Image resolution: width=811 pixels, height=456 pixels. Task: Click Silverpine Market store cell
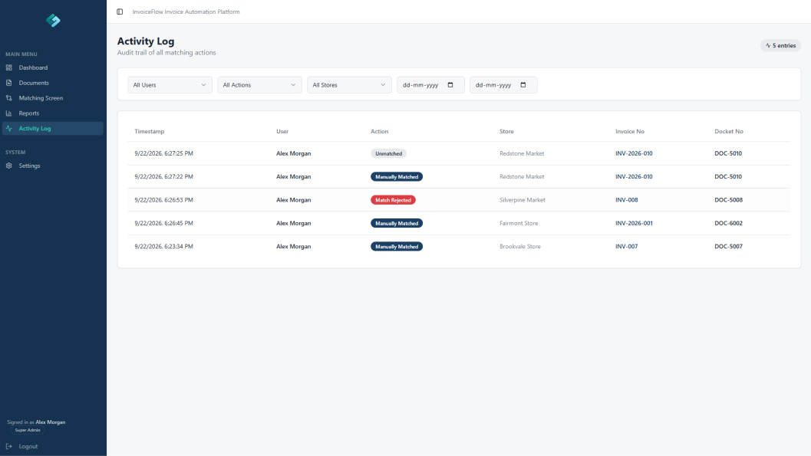coord(523,200)
